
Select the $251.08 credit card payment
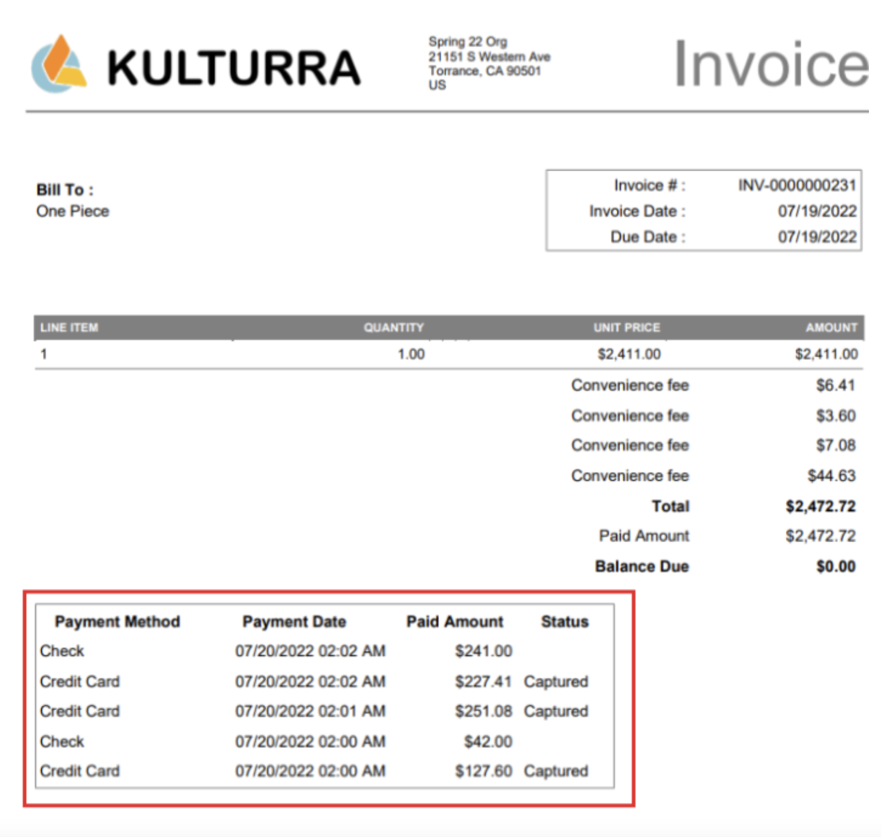tap(484, 711)
